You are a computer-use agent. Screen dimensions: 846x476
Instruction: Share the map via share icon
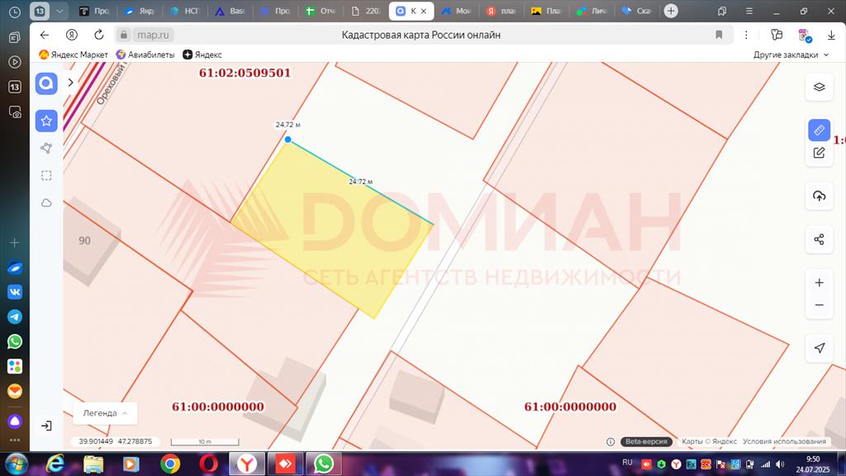coord(819,239)
